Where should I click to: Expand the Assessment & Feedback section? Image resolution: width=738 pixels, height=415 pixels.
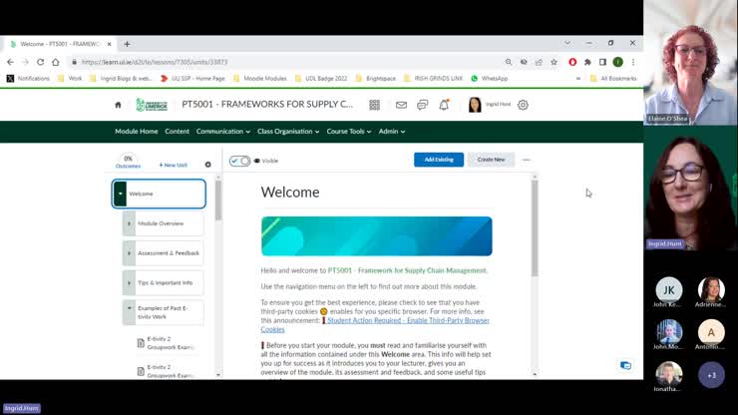tap(129, 253)
